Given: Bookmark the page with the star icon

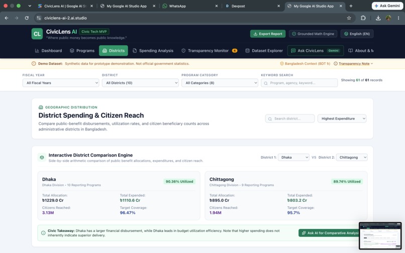Looking at the screenshot, I should click(x=349, y=18).
